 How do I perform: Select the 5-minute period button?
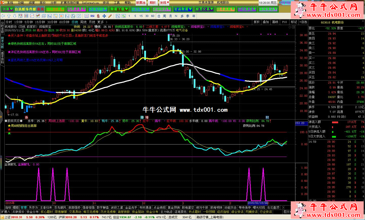click(x=135, y=16)
